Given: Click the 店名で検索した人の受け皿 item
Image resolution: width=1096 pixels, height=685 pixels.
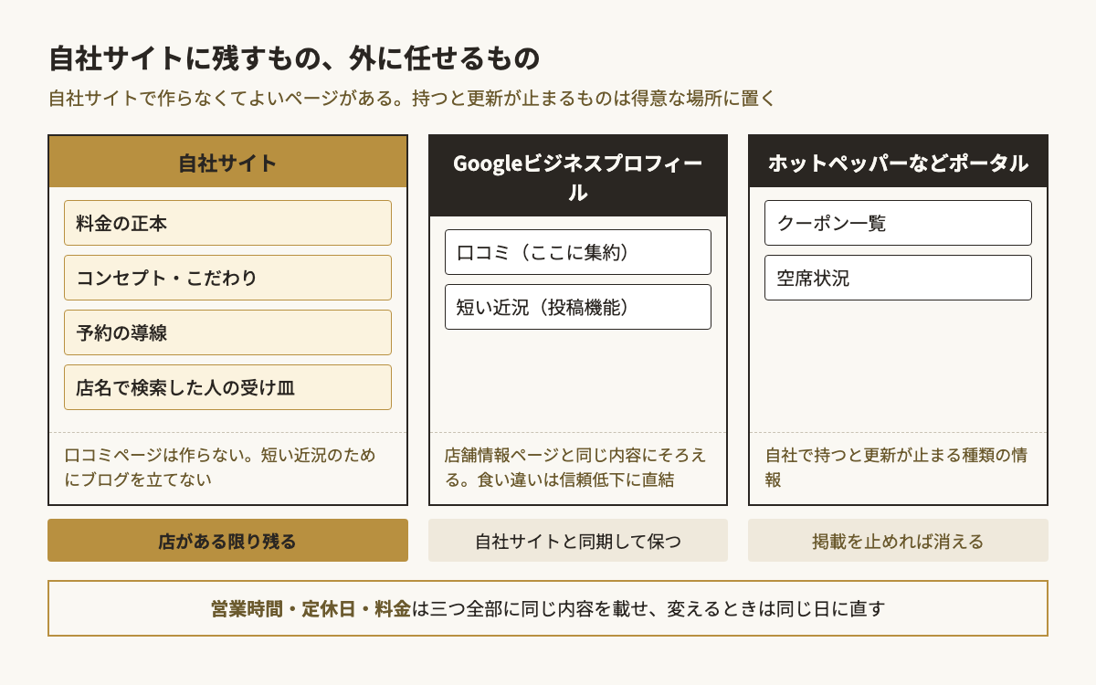Looking at the screenshot, I should (227, 387).
